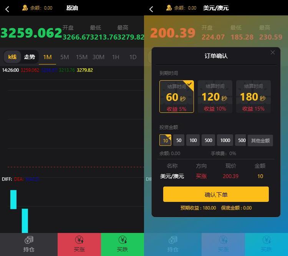Tap the back arrow beside 美元/澳元 header

tap(151, 9)
